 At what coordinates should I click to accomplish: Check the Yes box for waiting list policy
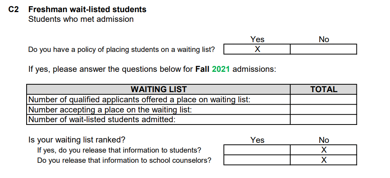pos(257,49)
